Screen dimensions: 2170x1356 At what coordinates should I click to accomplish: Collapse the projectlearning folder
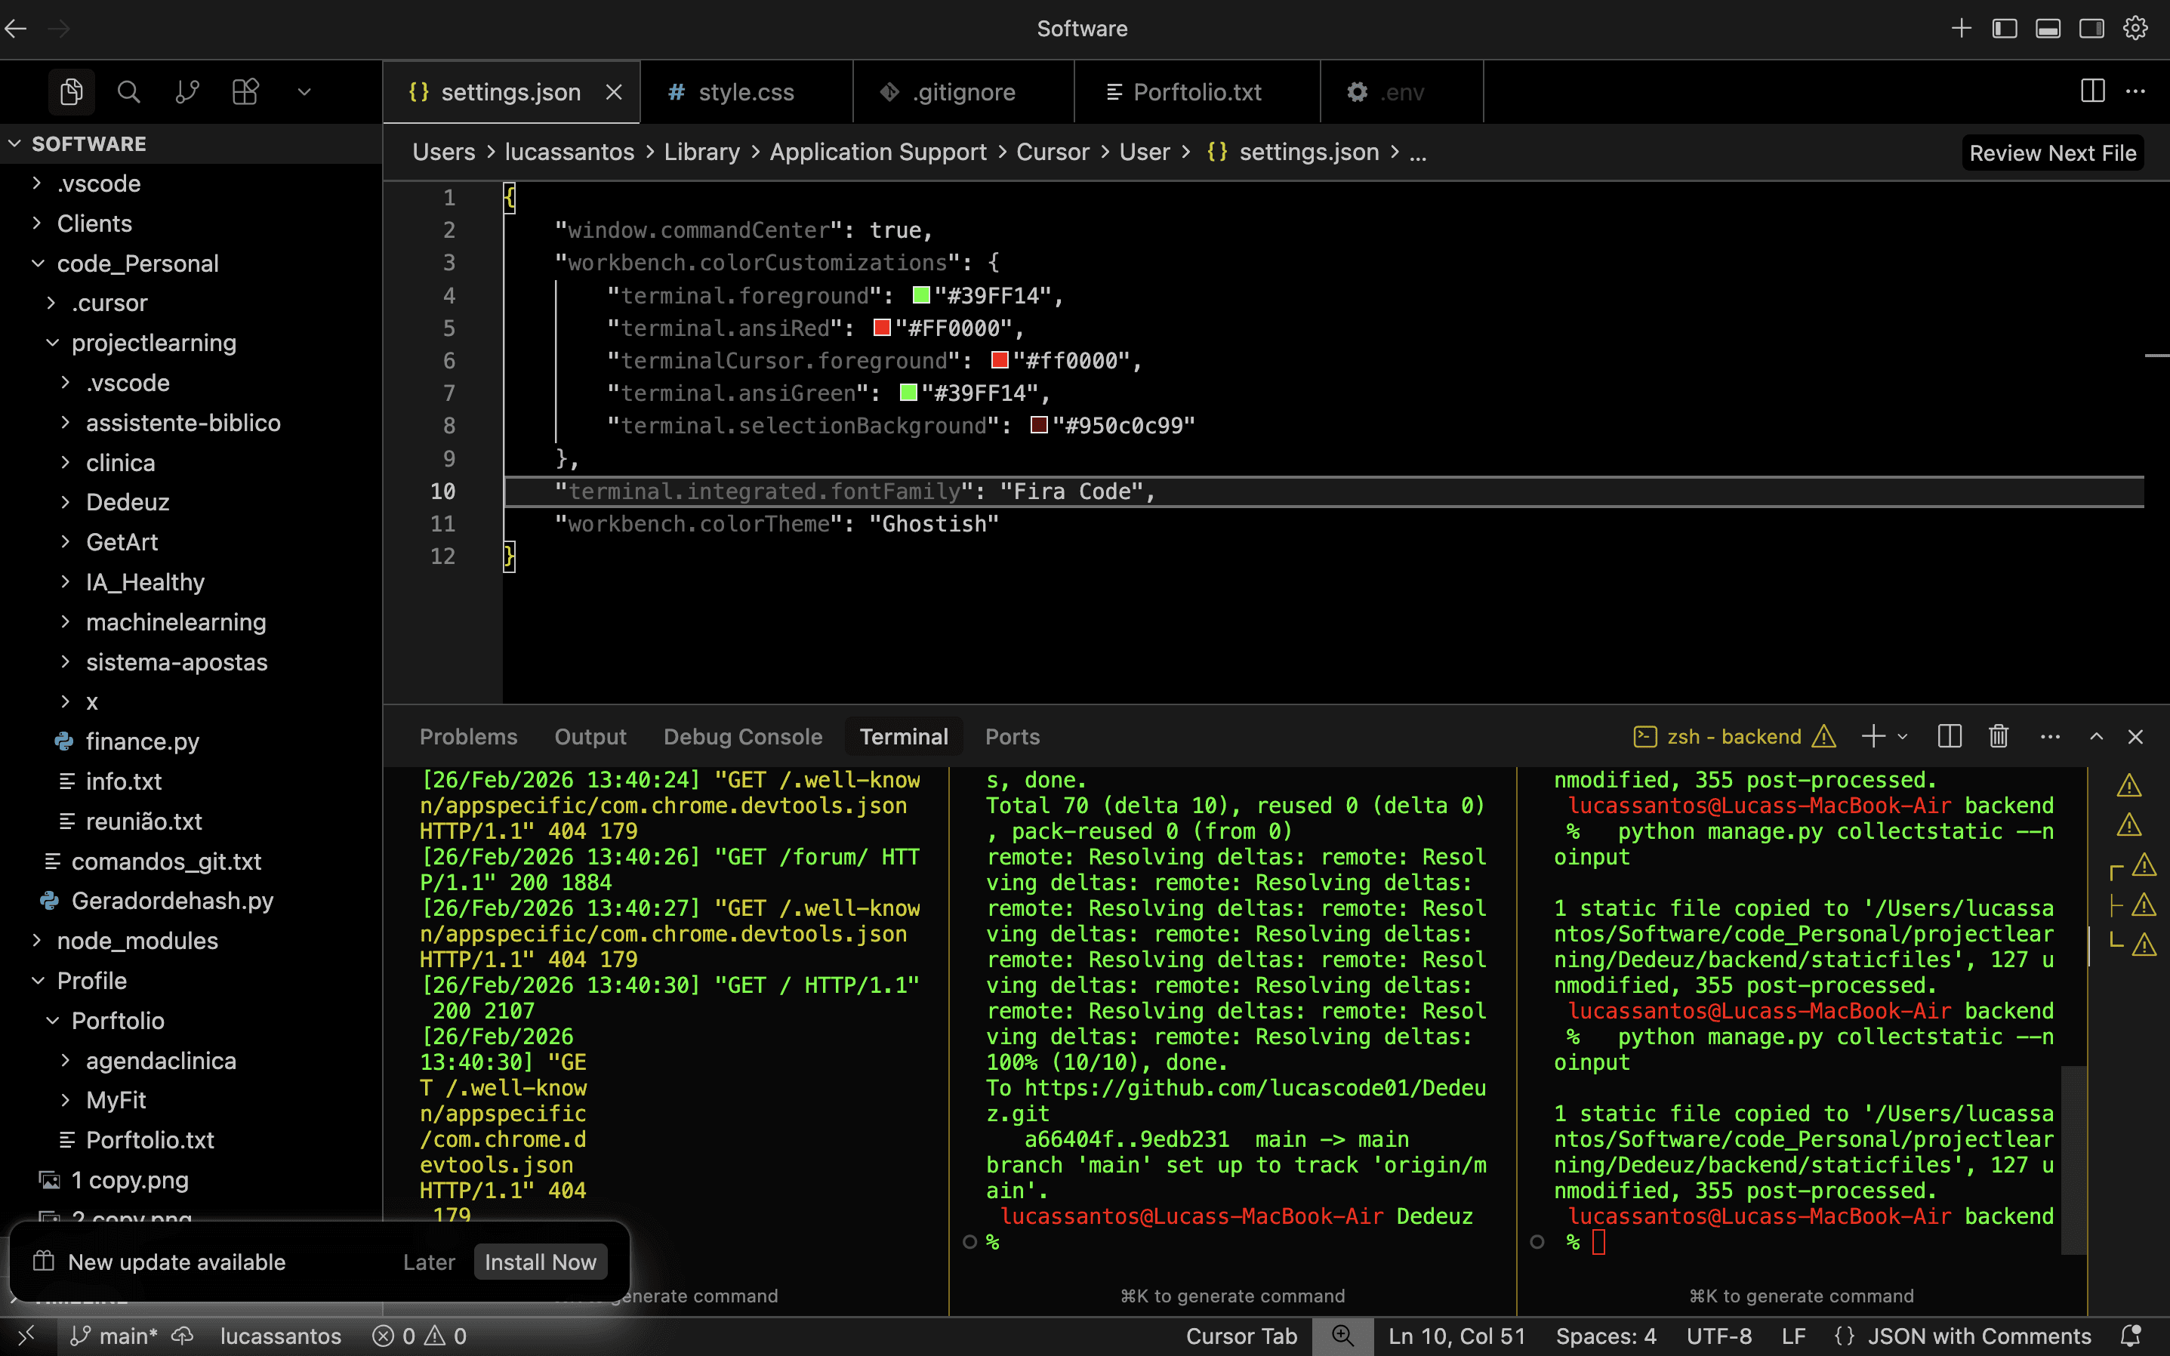pyautogui.click(x=153, y=343)
